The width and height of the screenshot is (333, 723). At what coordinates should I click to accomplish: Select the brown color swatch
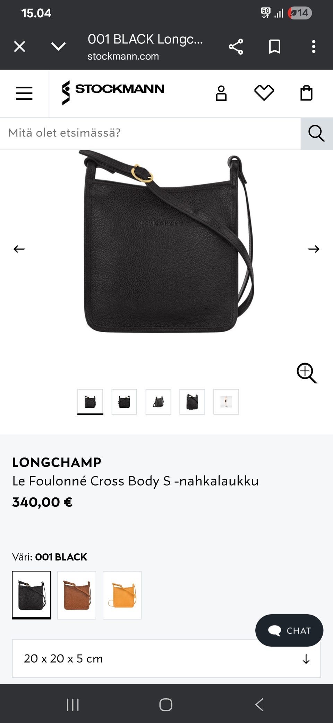pos(77,595)
